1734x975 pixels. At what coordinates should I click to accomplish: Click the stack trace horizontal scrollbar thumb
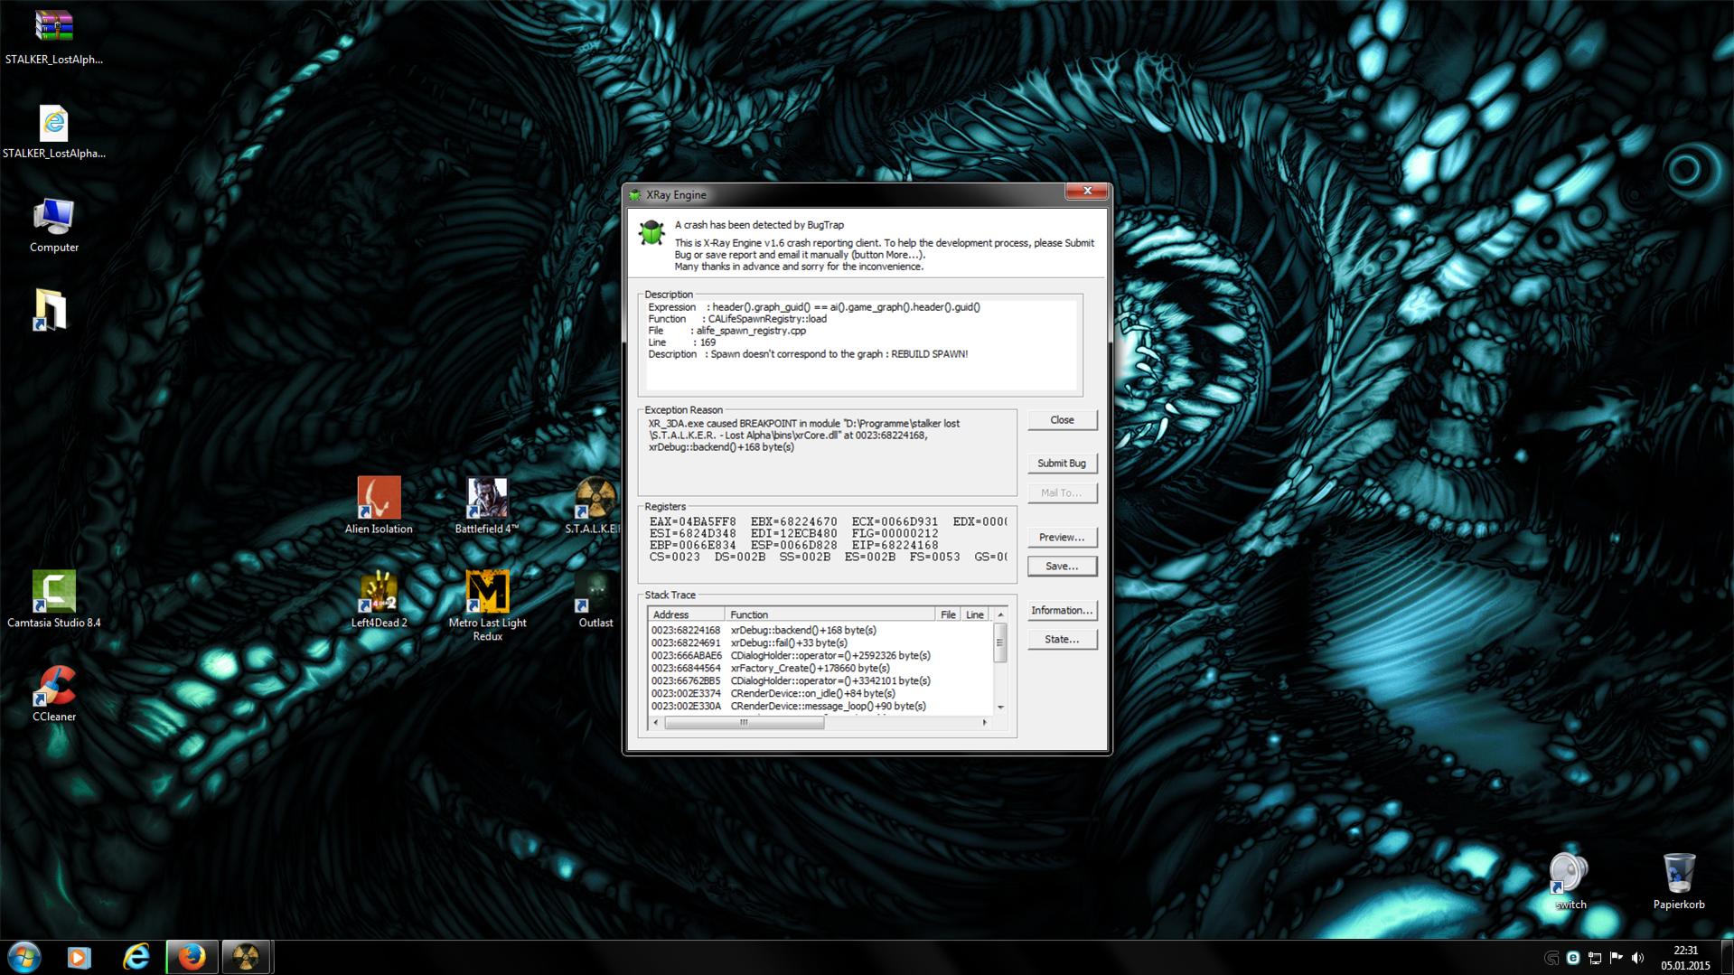[745, 723]
